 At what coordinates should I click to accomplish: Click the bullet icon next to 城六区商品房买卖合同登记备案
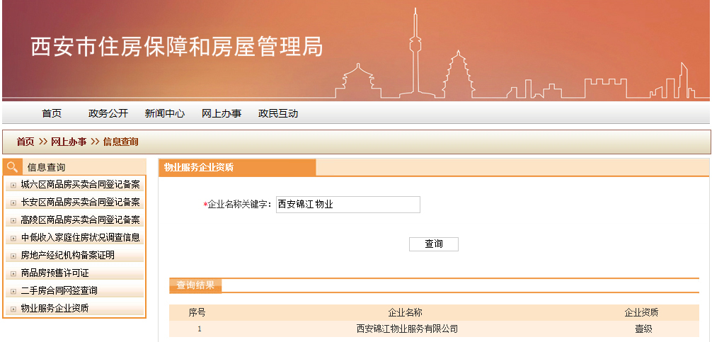(x=13, y=186)
